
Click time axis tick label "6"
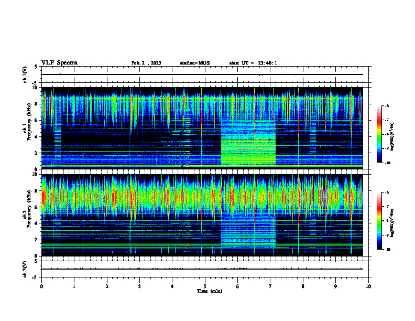tap(238, 286)
